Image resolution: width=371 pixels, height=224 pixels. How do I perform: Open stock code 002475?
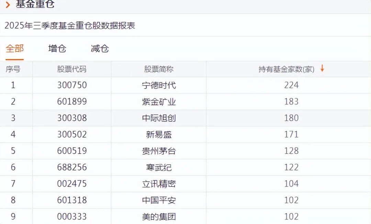click(72, 184)
